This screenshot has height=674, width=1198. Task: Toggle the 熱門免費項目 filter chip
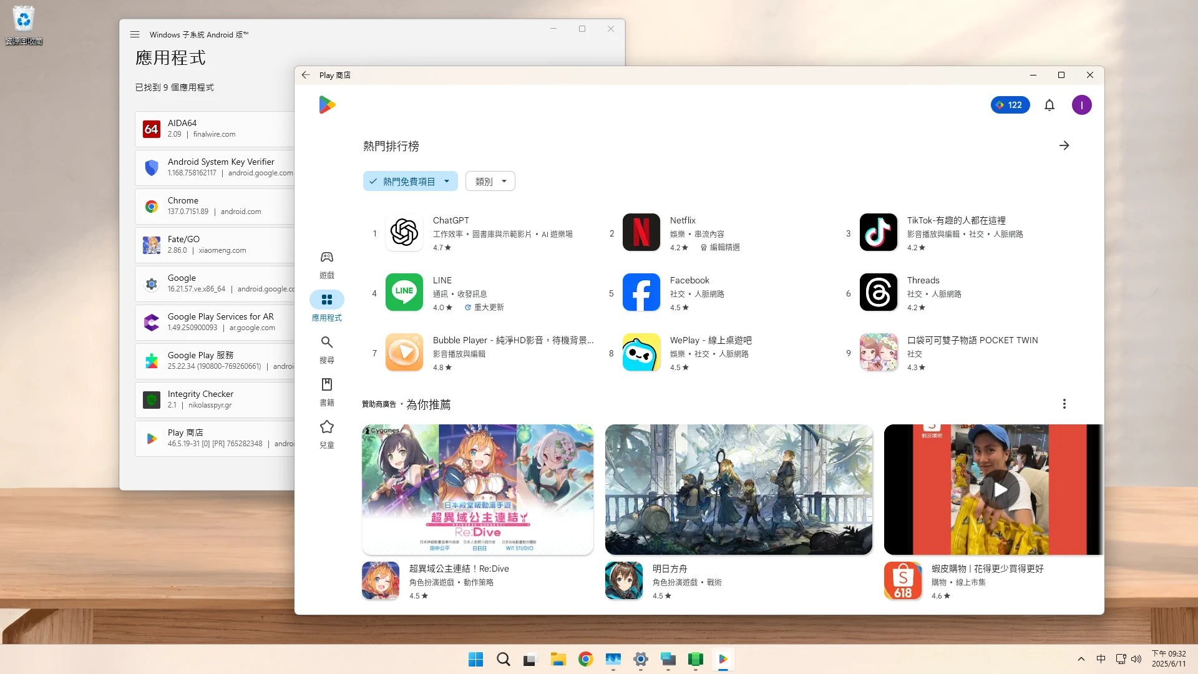410,182
